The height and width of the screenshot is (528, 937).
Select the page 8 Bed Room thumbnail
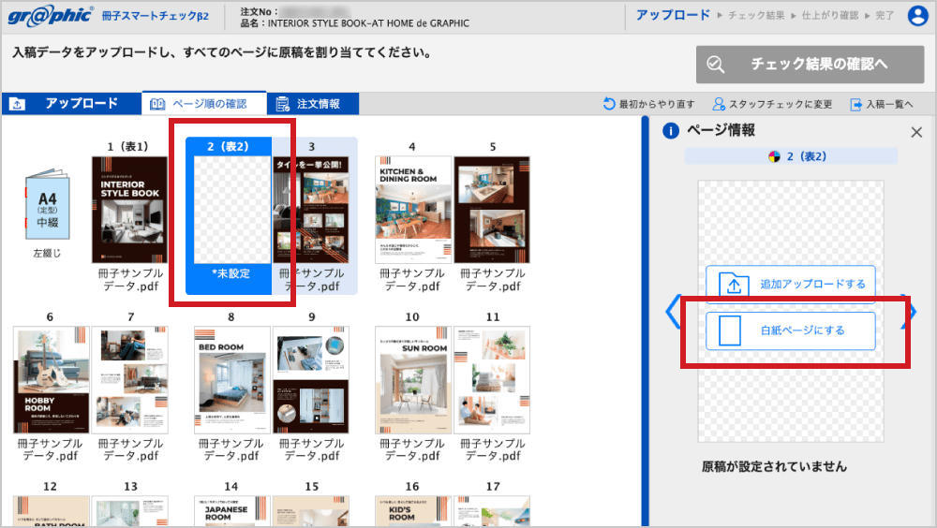tap(231, 380)
